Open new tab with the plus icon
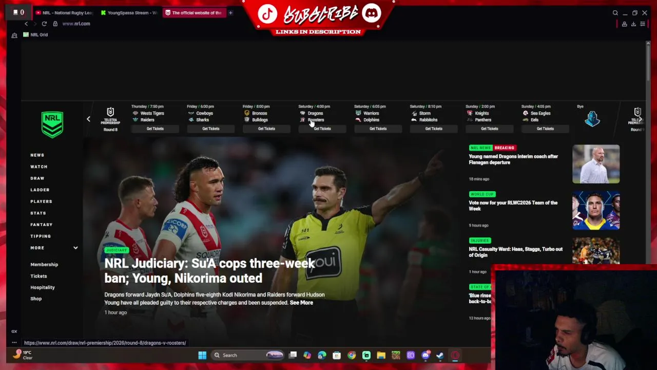The width and height of the screenshot is (657, 370). pyautogui.click(x=230, y=13)
